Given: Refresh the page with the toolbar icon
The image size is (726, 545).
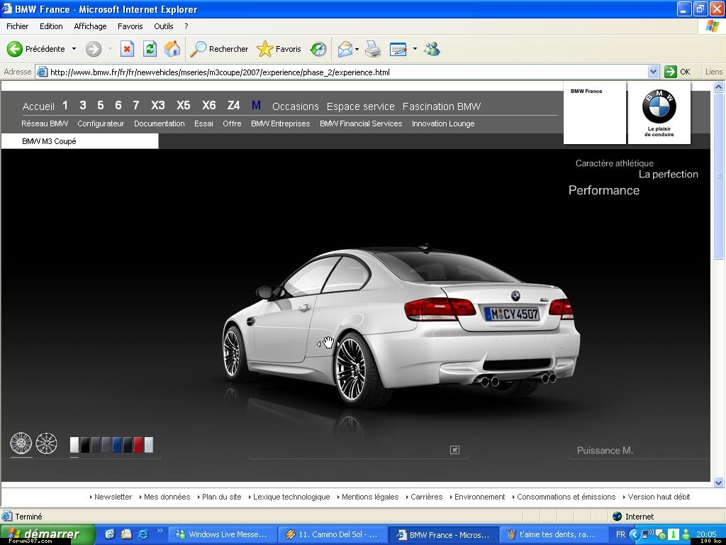Looking at the screenshot, I should pyautogui.click(x=150, y=49).
